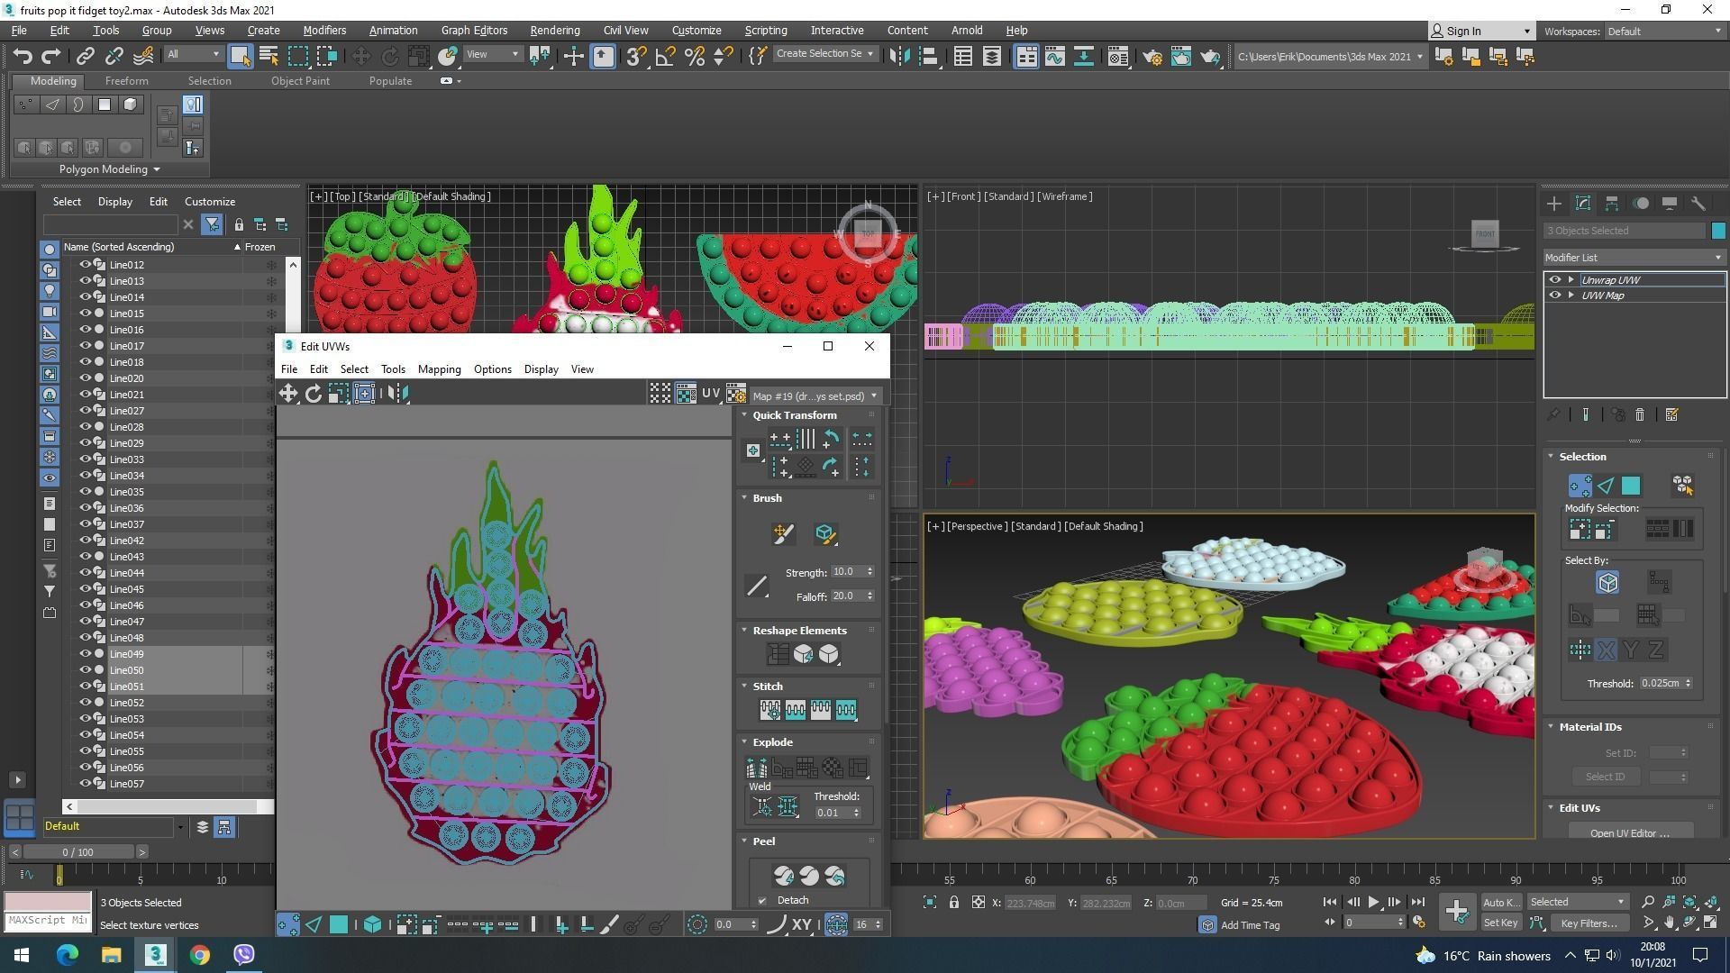This screenshot has width=1730, height=973.
Task: Toggle the Auto Key button
Action: pos(1500,902)
